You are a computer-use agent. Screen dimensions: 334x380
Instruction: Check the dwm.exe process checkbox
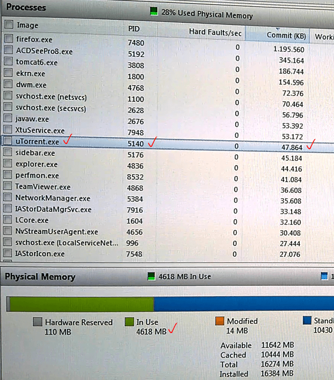point(8,84)
